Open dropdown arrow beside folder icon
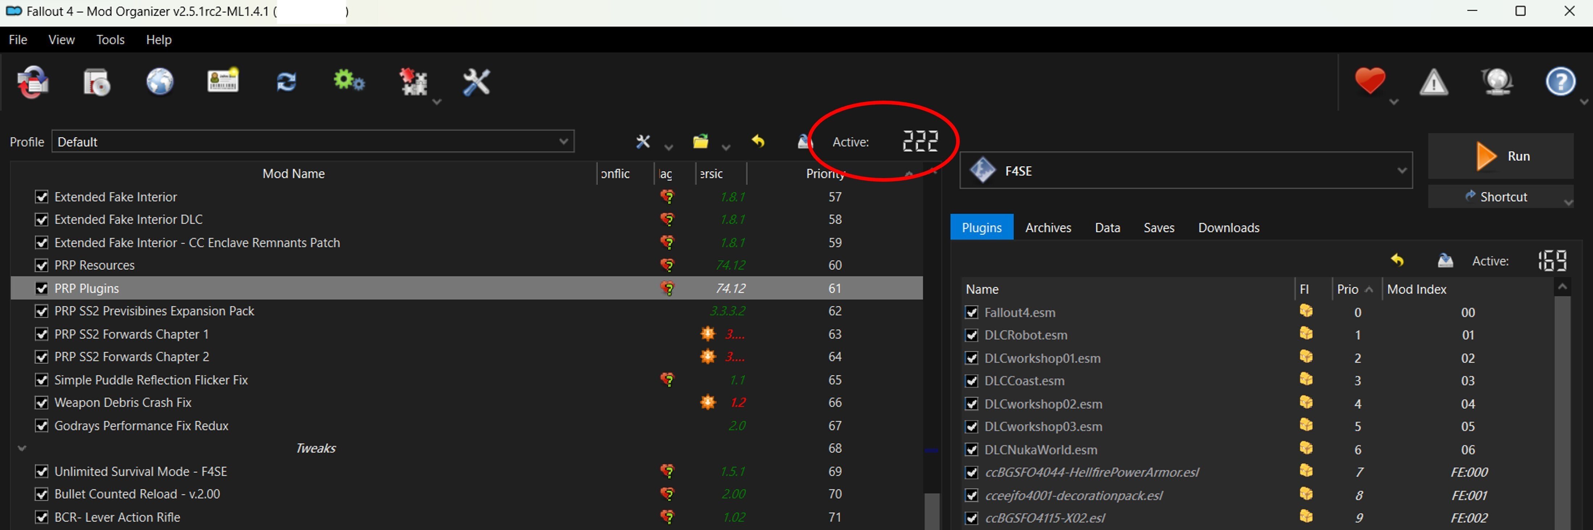This screenshot has width=1593, height=530. point(726,147)
